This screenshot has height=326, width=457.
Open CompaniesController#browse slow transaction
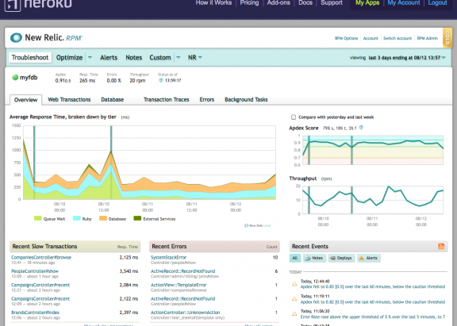click(41, 257)
